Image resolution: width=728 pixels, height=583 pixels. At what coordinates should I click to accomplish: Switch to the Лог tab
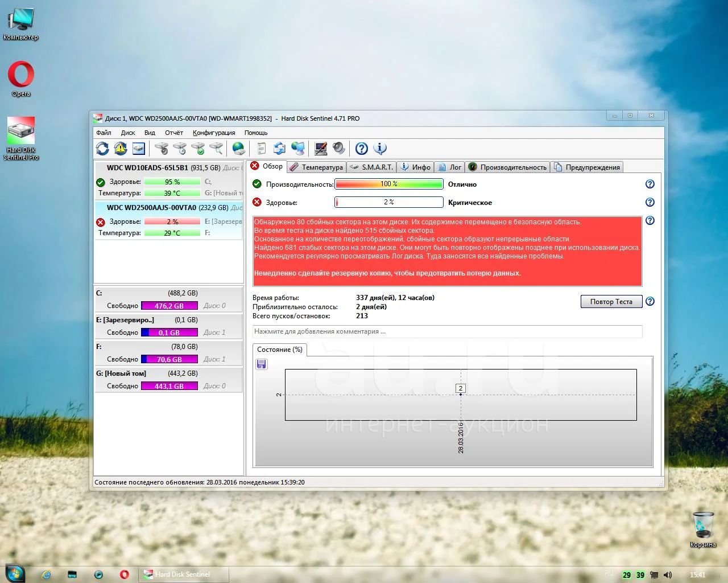point(449,167)
